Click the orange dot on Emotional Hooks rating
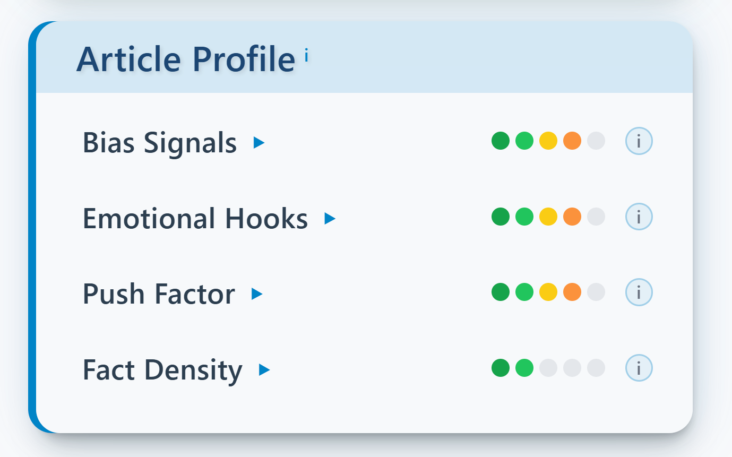 point(571,217)
